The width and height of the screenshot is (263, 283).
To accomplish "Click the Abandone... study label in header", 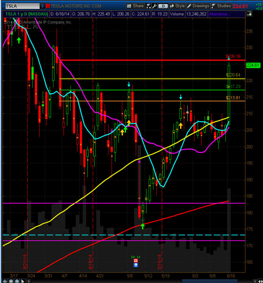I will coord(219,14).
